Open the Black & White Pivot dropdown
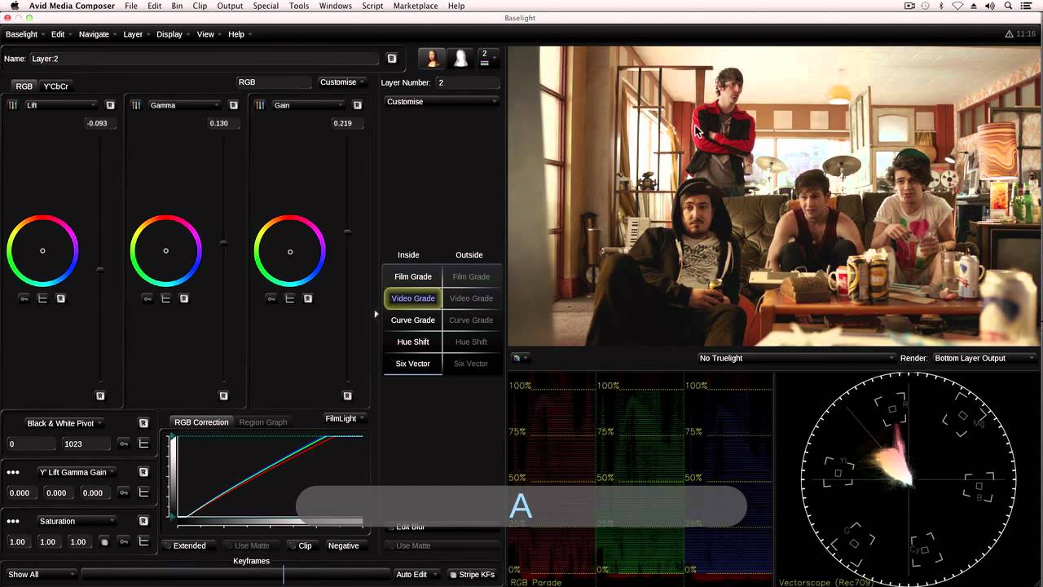1043x587 pixels. click(x=64, y=423)
